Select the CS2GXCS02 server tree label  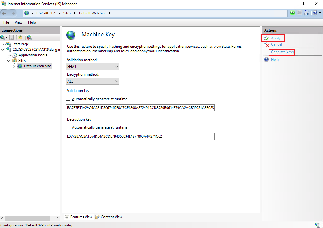tap(36, 50)
